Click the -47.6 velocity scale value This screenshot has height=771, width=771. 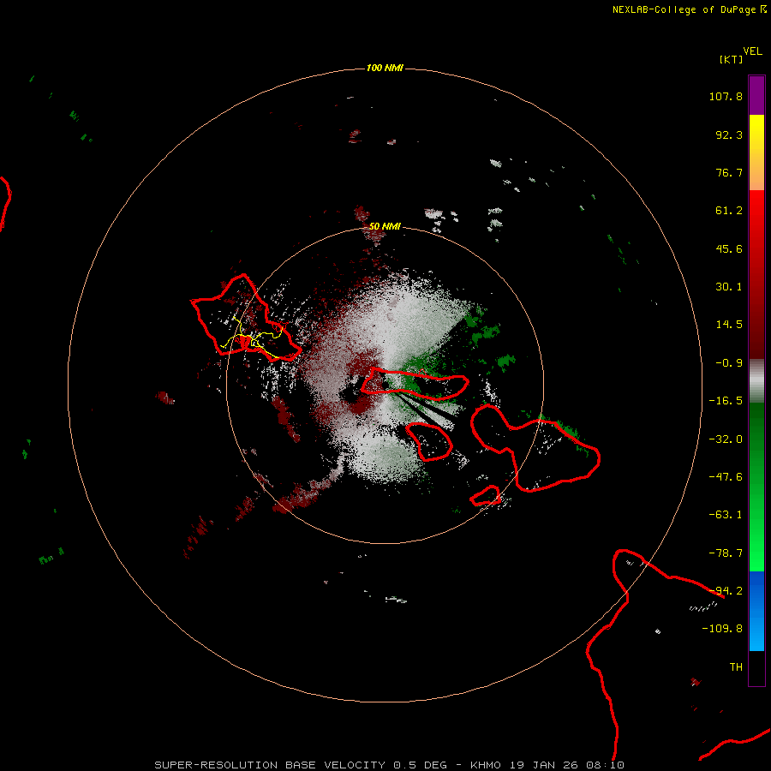(726, 477)
